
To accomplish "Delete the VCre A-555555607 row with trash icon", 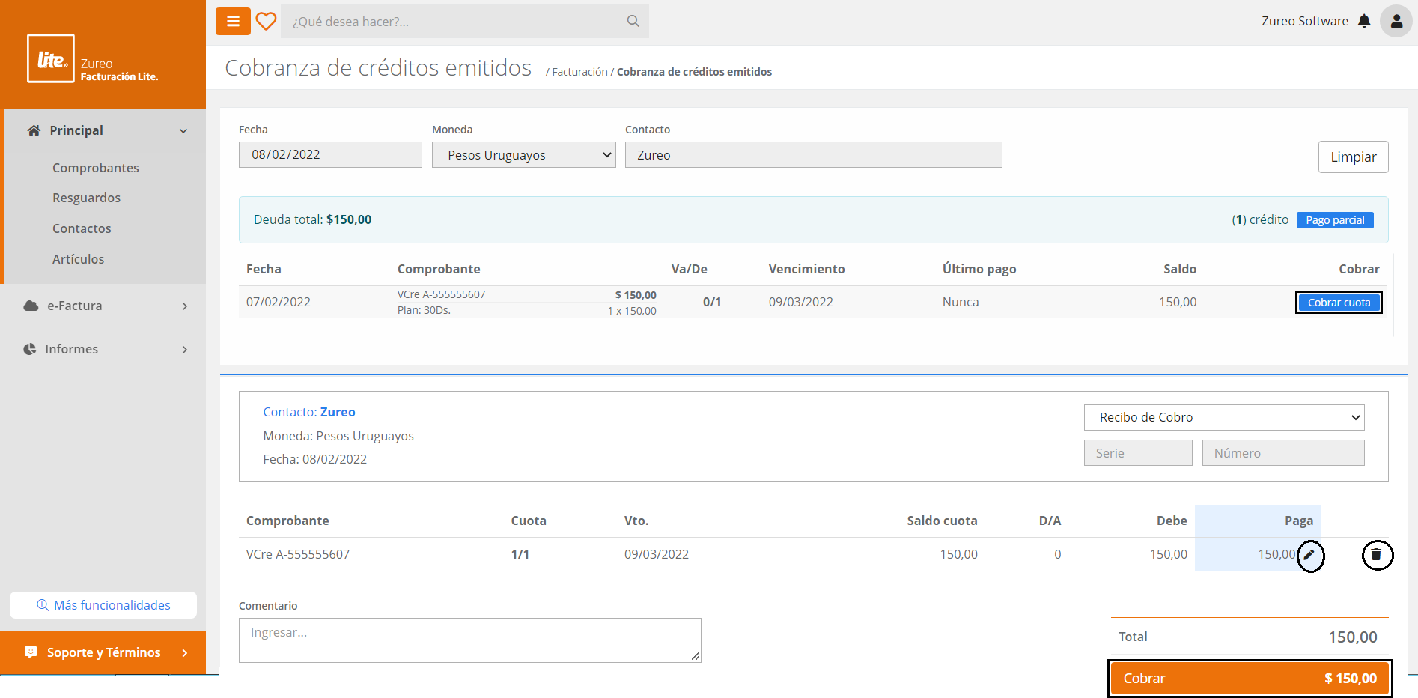I will click(x=1376, y=556).
